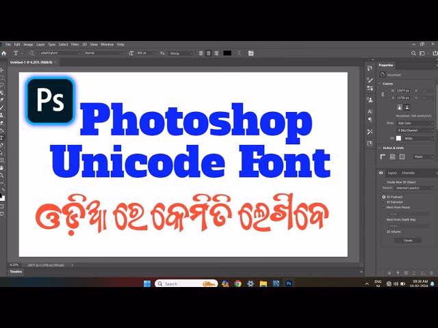
Task: Click the Create button in 3D panel
Action: 408,241
